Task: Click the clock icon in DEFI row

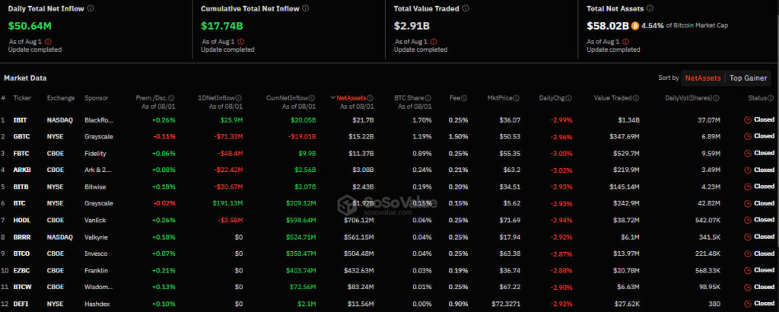Action: [x=748, y=304]
